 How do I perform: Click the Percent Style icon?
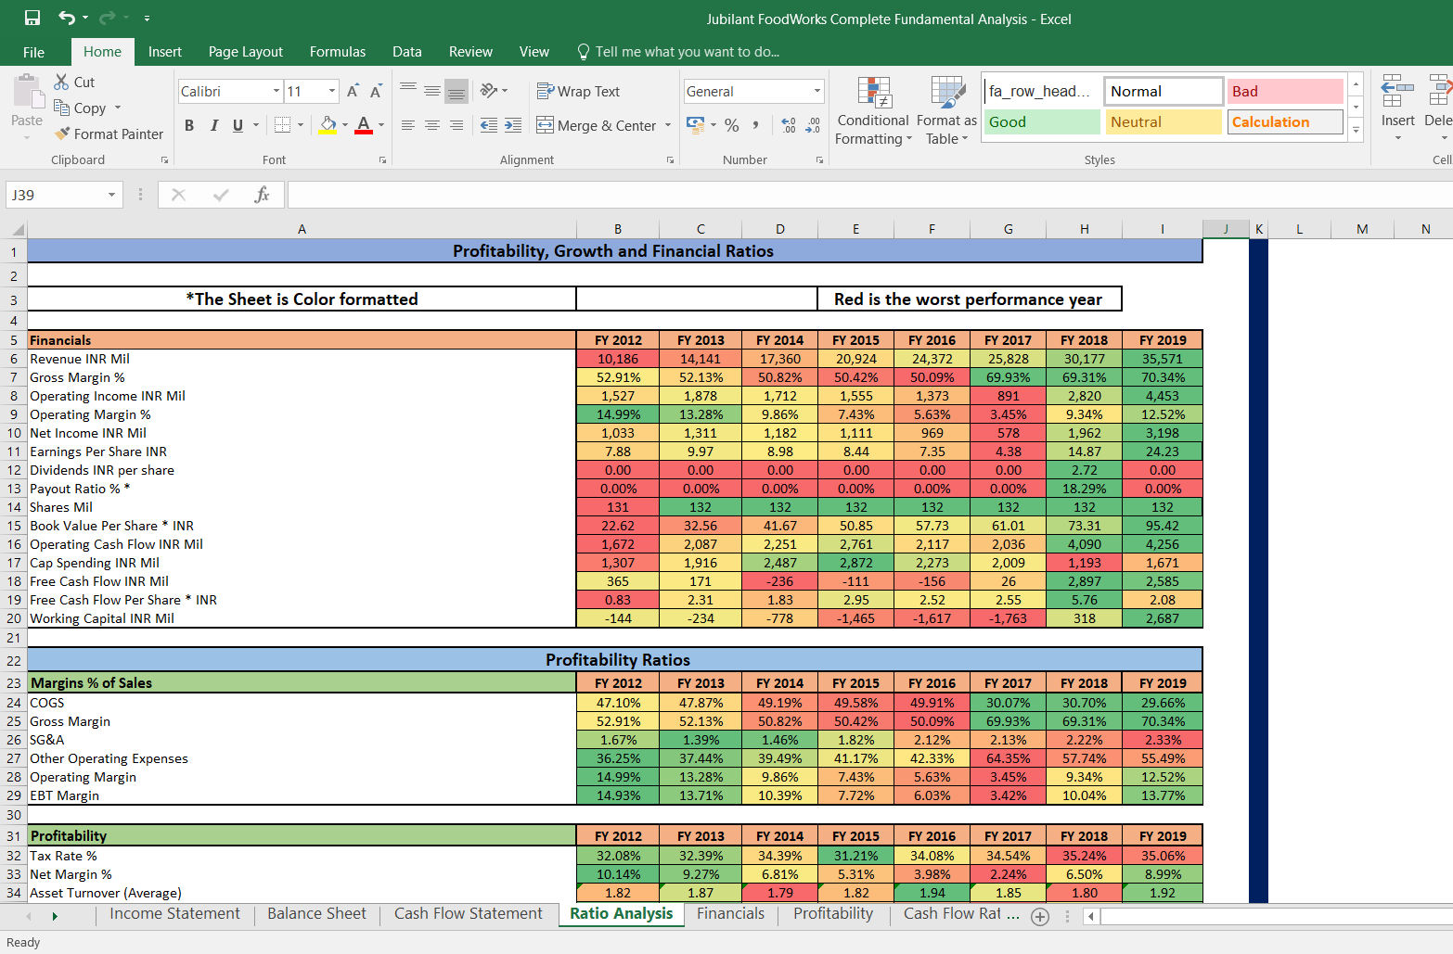732,125
